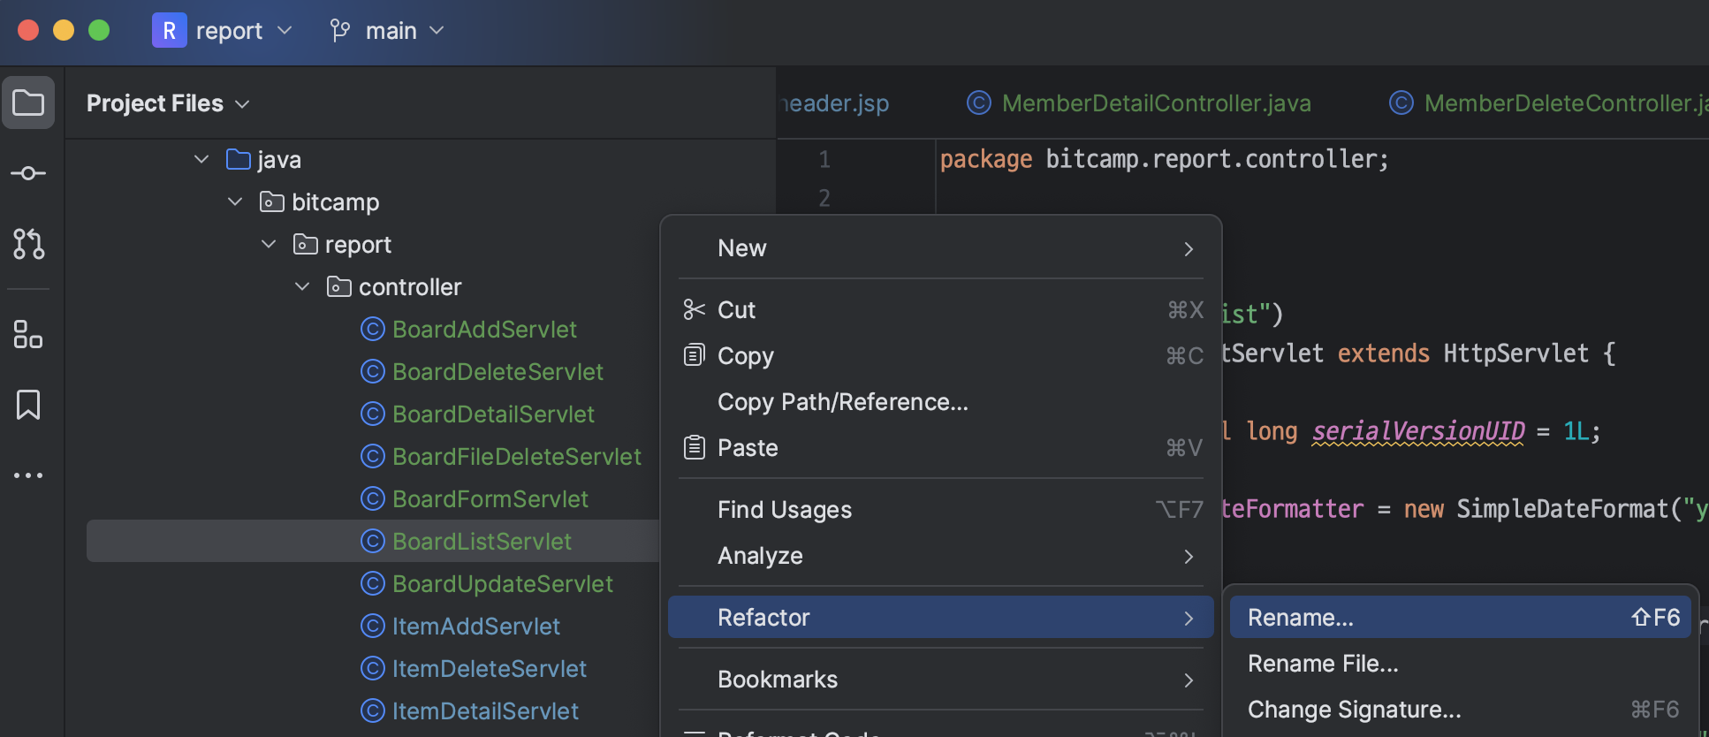Expand the Analyze submenu
The height and width of the screenshot is (737, 1709).
pyautogui.click(x=941, y=556)
